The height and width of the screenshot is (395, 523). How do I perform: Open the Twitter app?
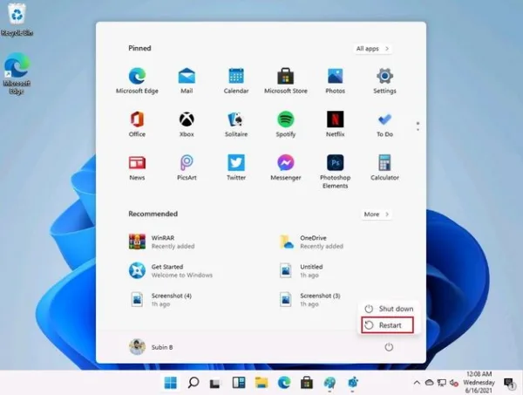point(236,167)
